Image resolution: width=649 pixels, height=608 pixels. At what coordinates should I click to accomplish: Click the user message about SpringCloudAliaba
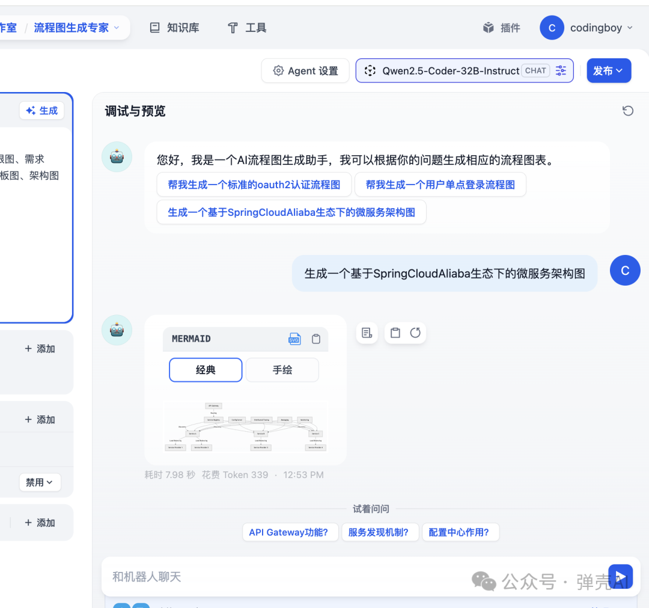click(x=445, y=274)
